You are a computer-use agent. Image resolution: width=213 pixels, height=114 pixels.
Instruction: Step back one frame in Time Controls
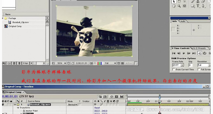[x=179, y=53]
